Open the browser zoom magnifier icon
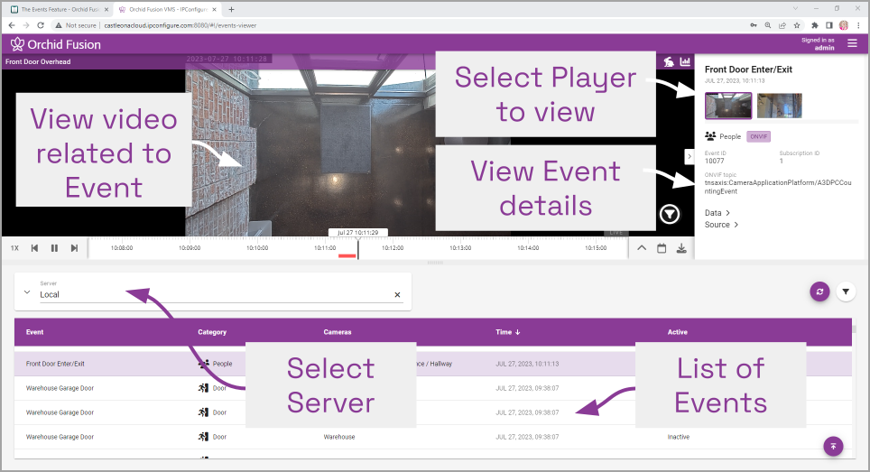870x472 pixels. point(767,25)
